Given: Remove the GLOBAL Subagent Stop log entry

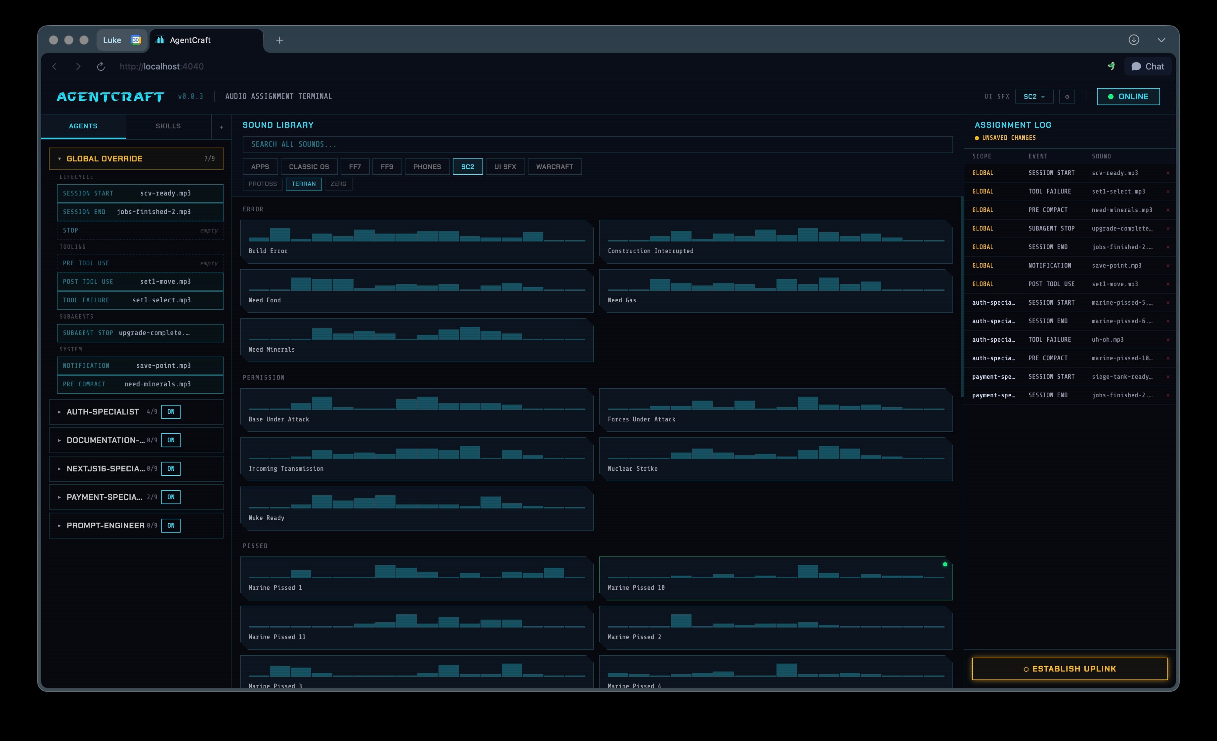Looking at the screenshot, I should 1168,229.
